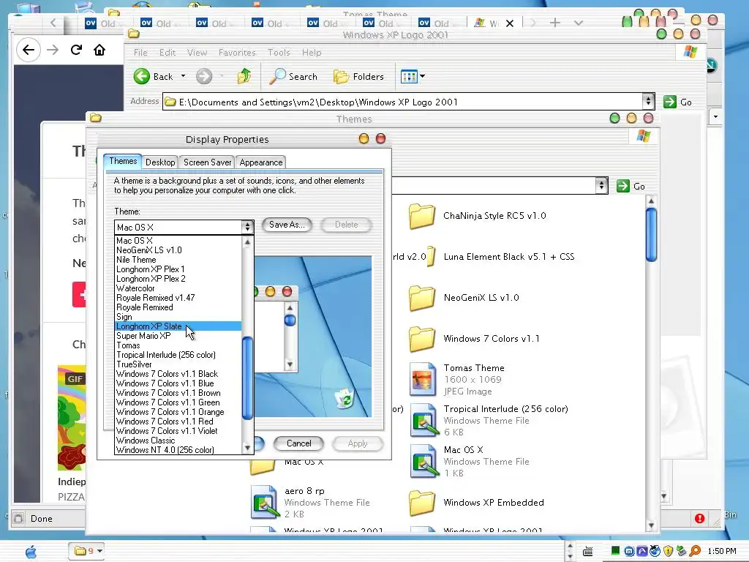Click the Luna Element Black v5.1 + CSS label
The height and width of the screenshot is (562, 749).
(509, 257)
